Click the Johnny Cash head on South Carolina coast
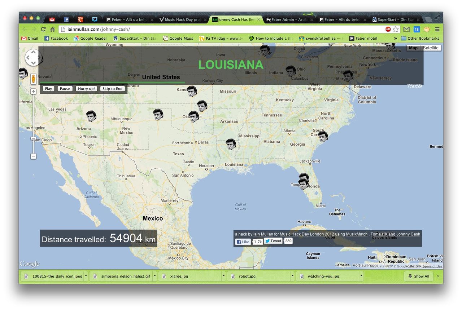This screenshot has width=462, height=310. click(323, 137)
